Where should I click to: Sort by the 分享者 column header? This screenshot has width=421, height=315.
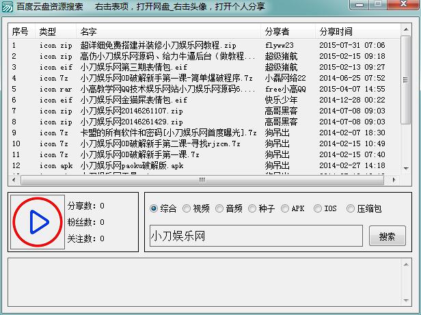(x=288, y=31)
